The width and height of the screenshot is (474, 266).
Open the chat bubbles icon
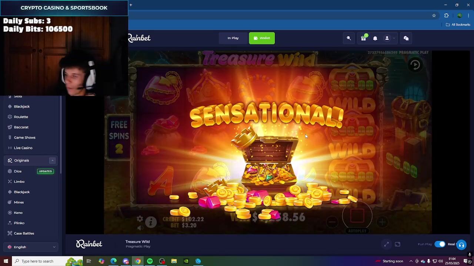pos(406,38)
